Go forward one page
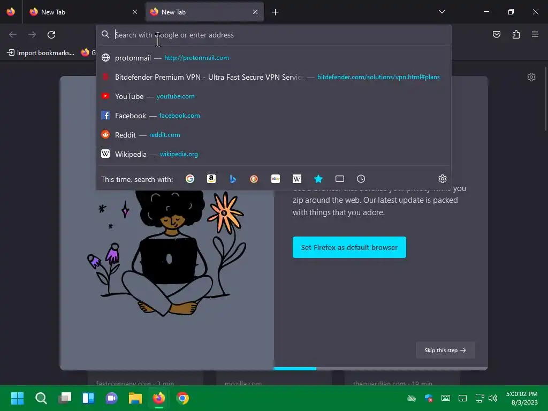The image size is (548, 411). [x=32, y=35]
